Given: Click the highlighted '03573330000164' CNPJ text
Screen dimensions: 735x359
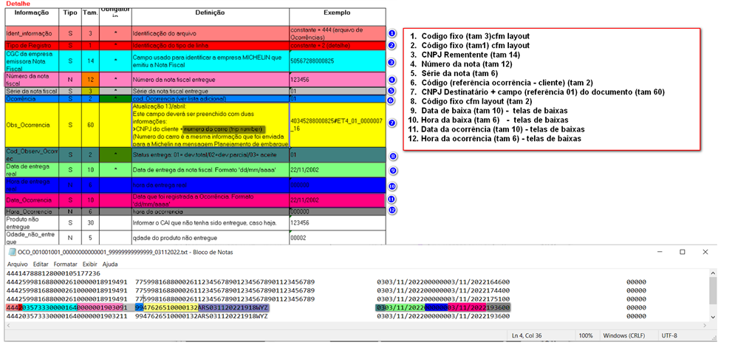Looking at the screenshot, I should click(x=49, y=307).
